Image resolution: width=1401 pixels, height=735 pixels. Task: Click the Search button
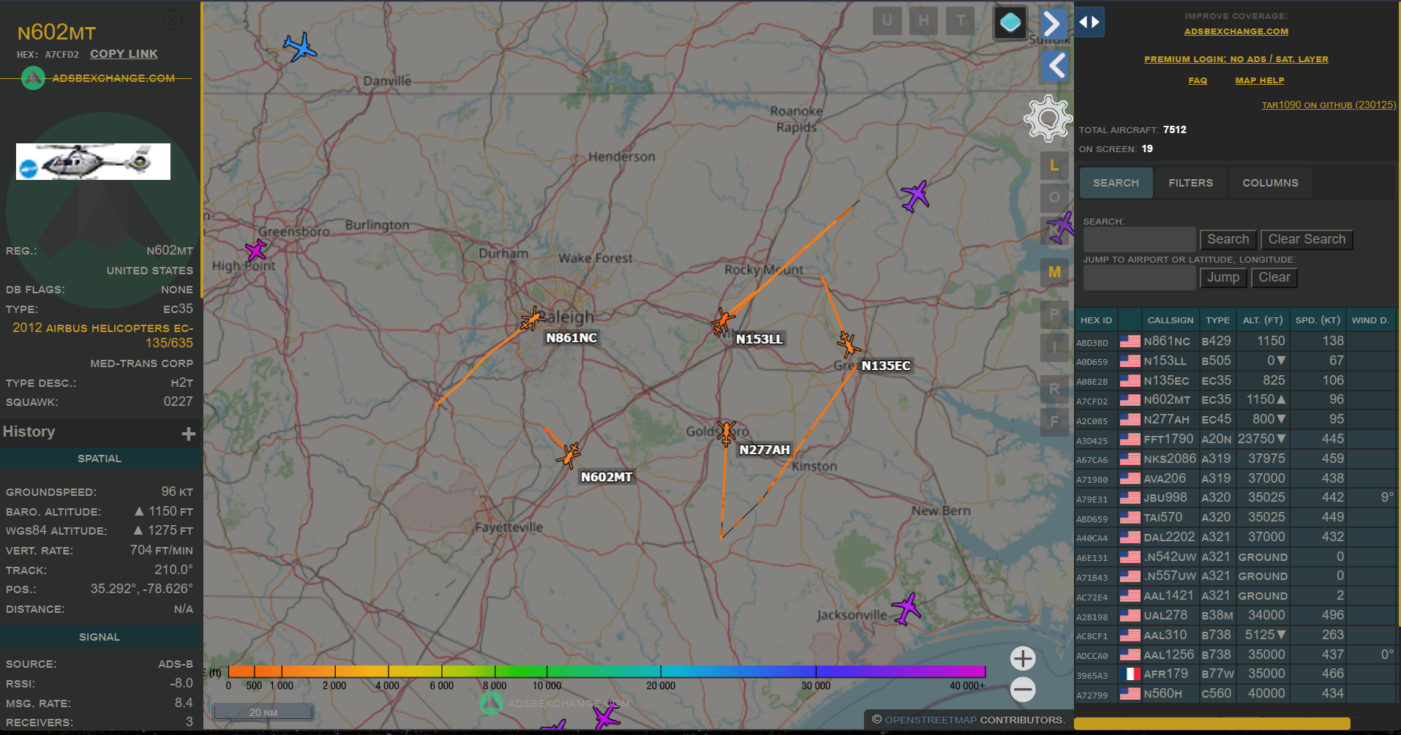pos(1228,240)
